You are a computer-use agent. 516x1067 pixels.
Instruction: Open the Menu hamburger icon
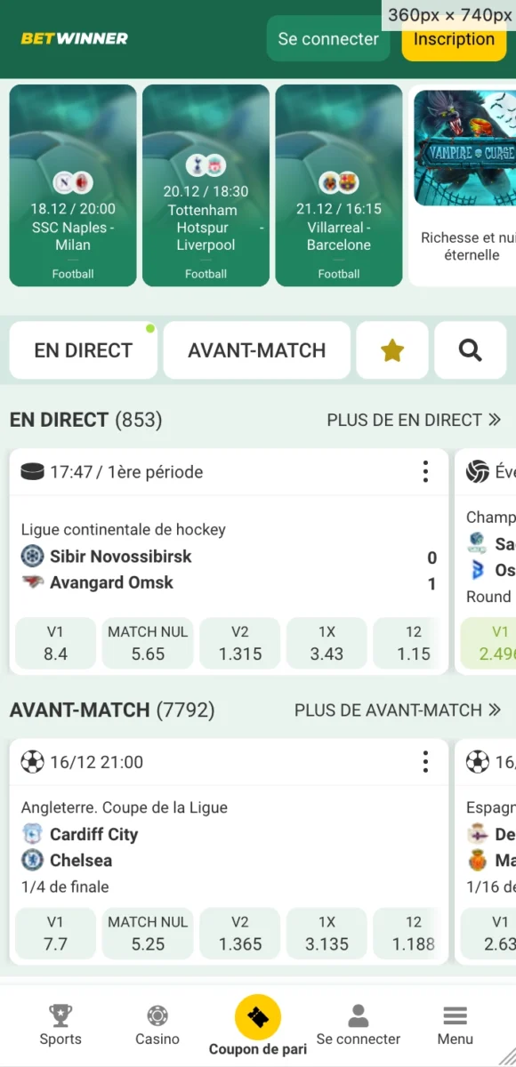point(455,1016)
